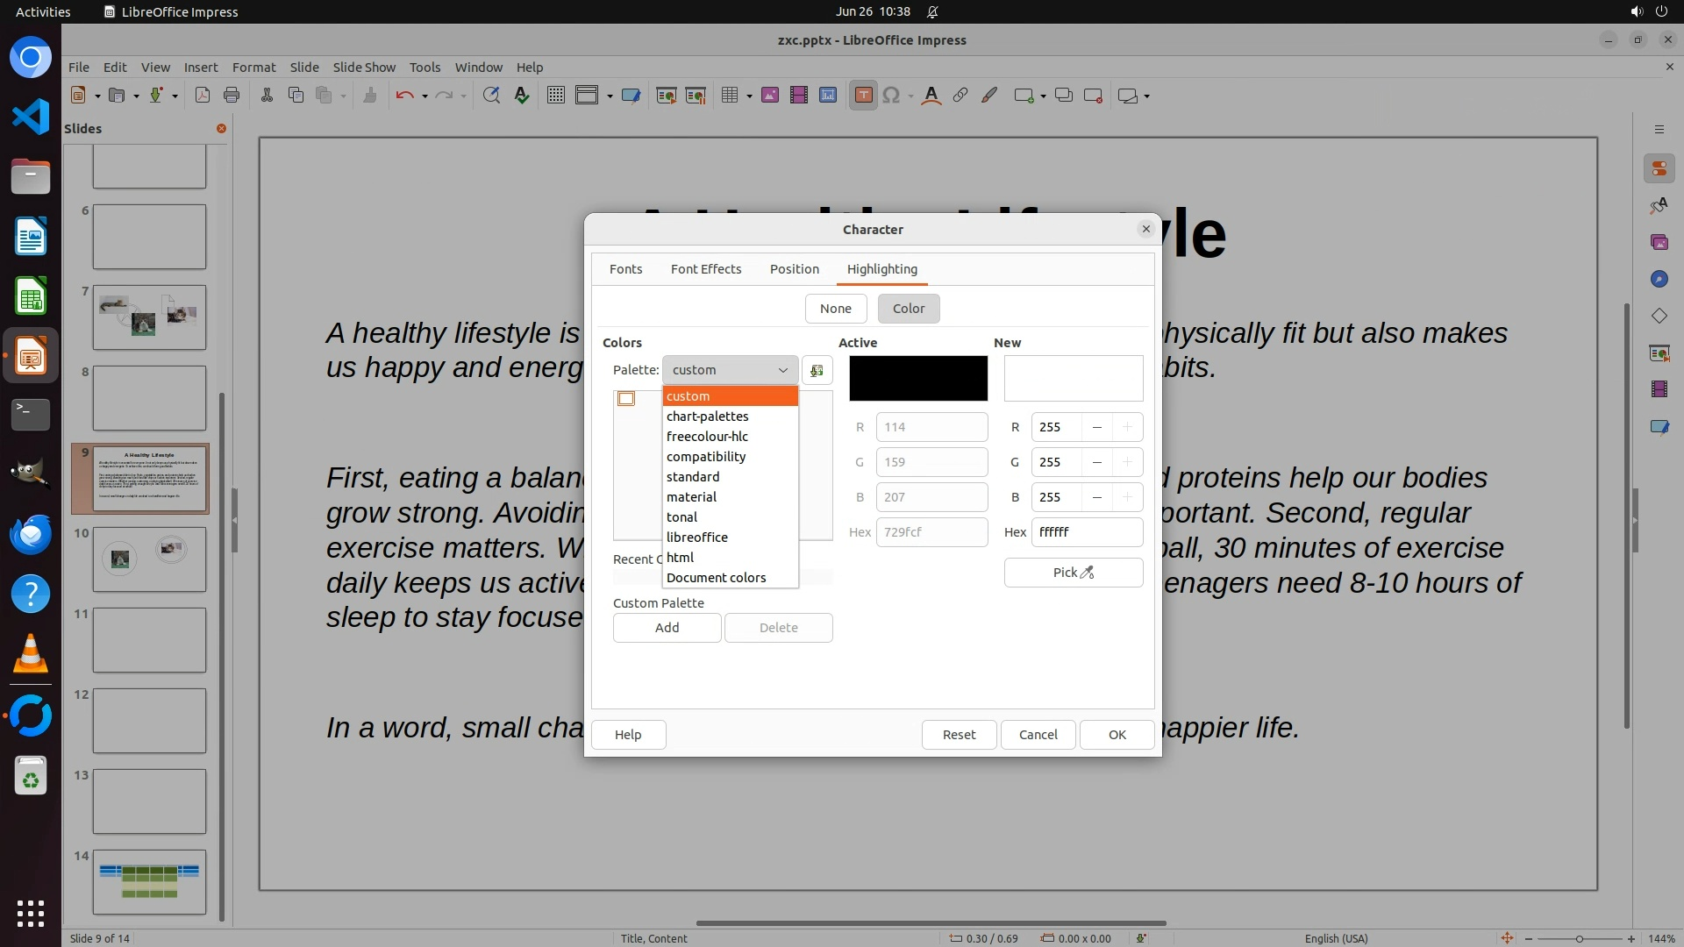1684x947 pixels.
Task: Click the Add custom palette button
Action: tap(667, 628)
